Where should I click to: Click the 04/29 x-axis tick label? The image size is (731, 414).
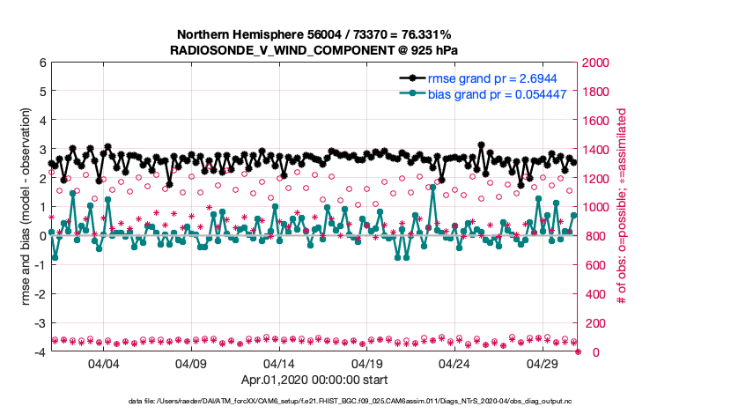click(x=542, y=363)
